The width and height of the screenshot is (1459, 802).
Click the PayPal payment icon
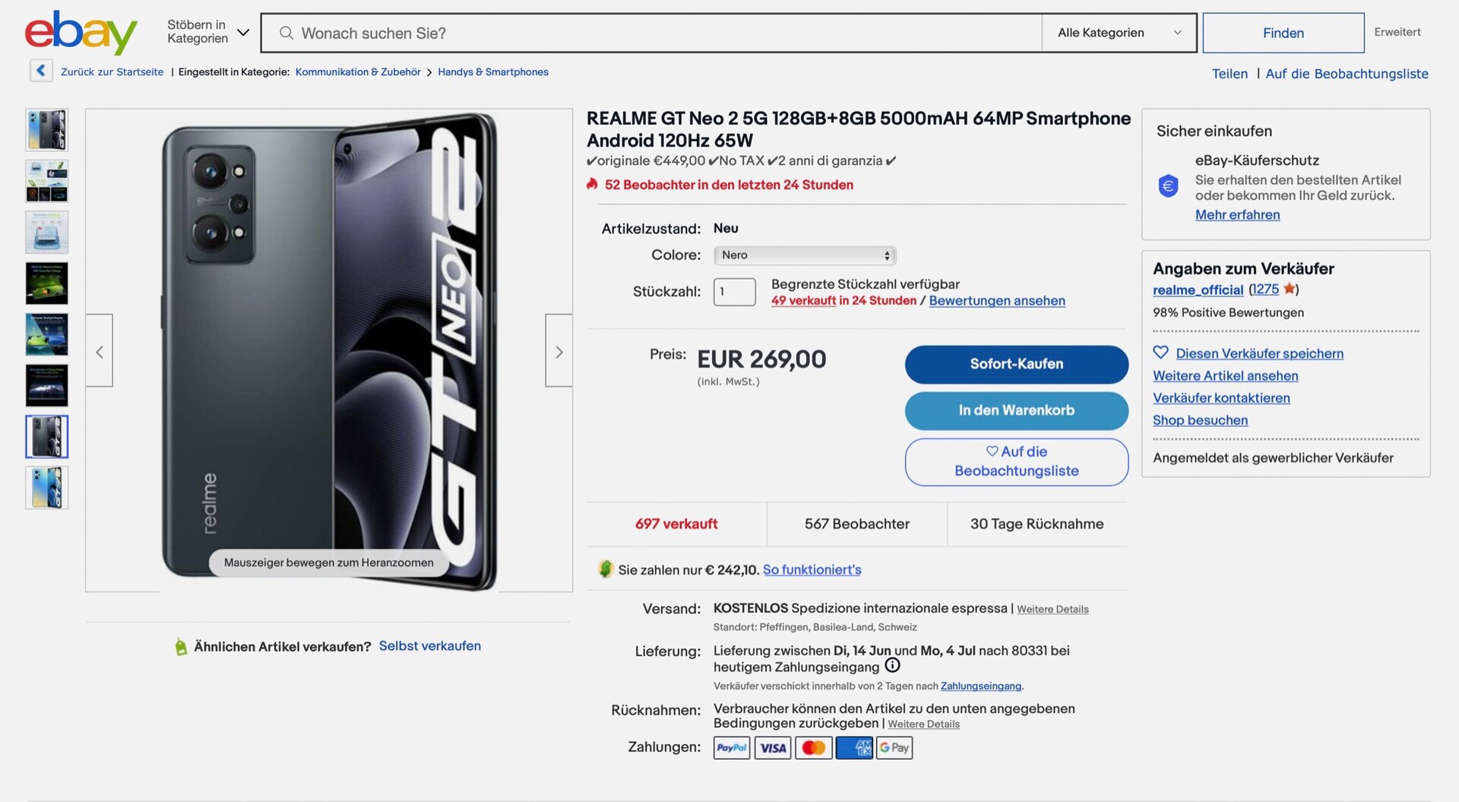731,748
